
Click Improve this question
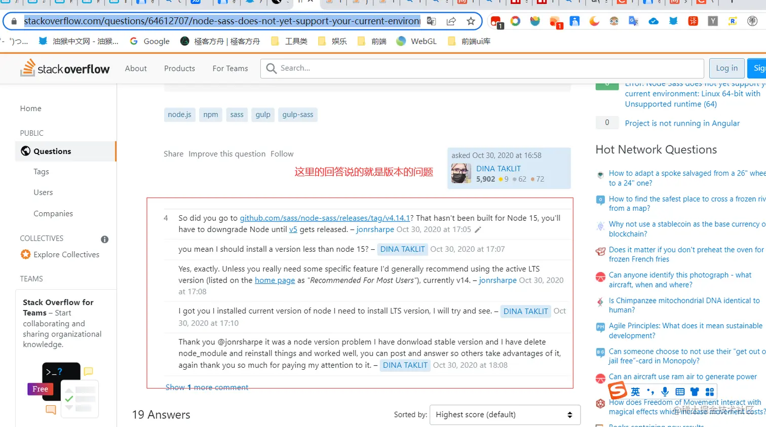[x=227, y=154]
